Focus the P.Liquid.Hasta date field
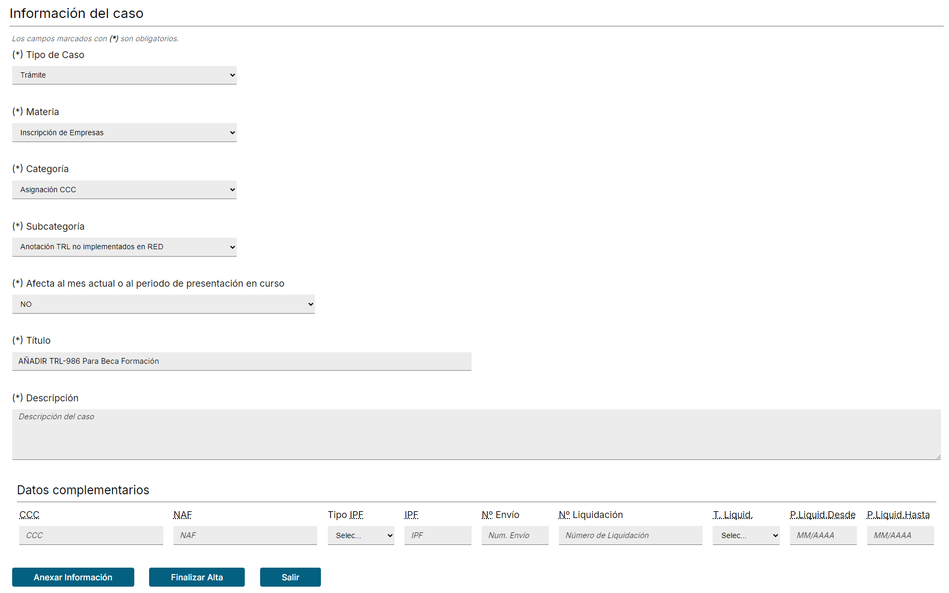Screen dimensions: 949x593 coord(900,535)
